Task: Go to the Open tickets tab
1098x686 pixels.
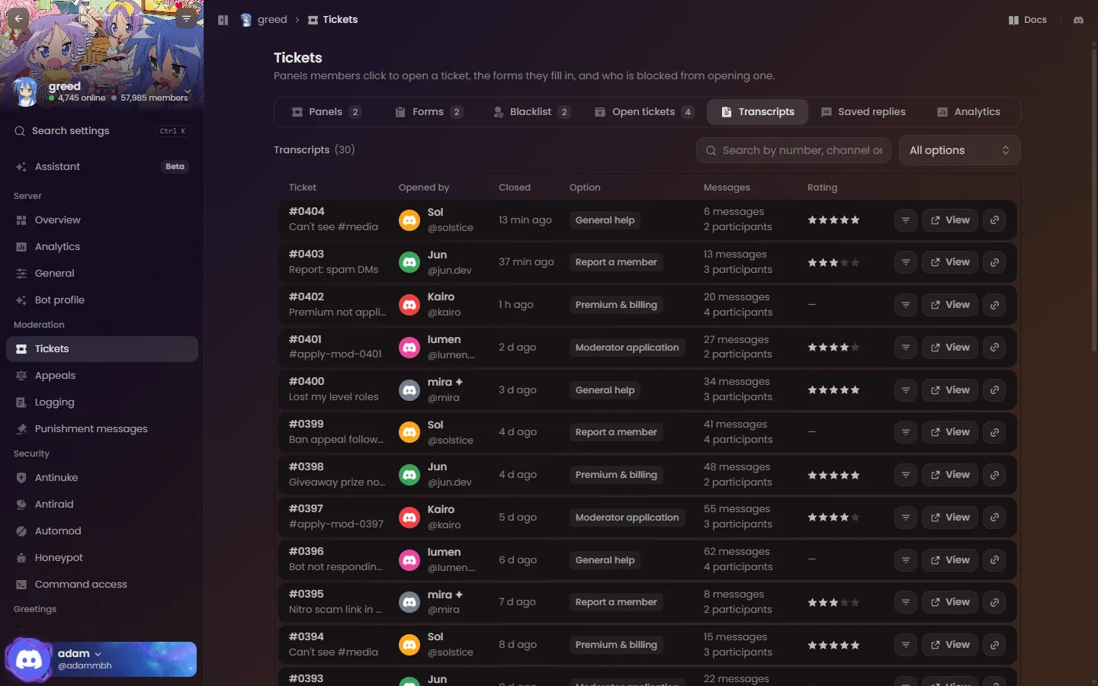Action: 644,112
